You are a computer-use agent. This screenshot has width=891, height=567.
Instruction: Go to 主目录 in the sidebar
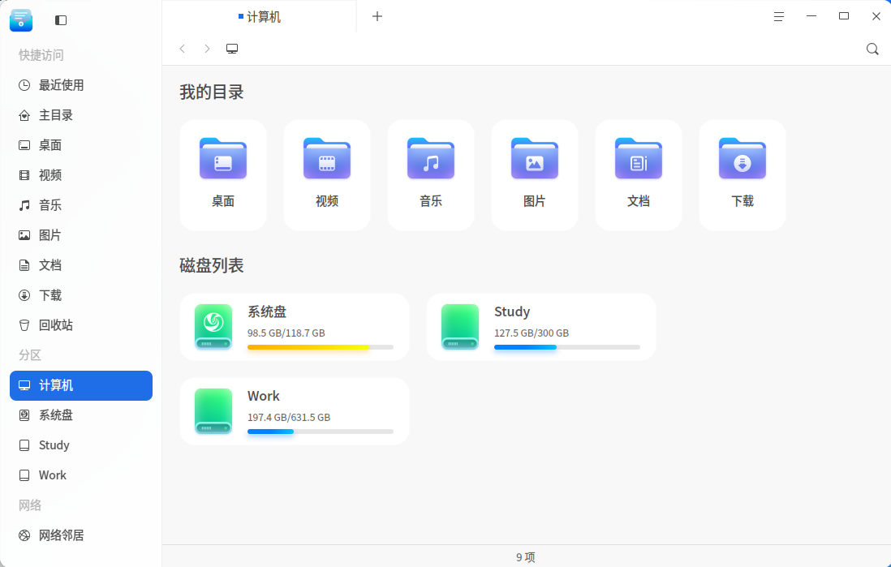81,115
